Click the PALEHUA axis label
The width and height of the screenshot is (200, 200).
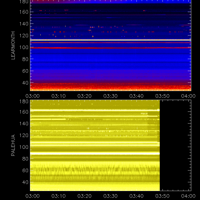pyautogui.click(x=13, y=145)
